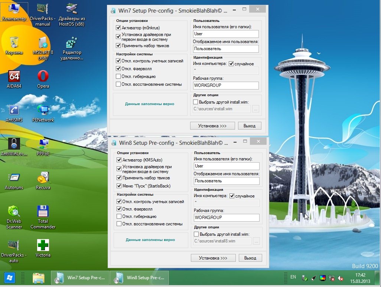Uncheck Активатор (m0nkrus) in Win7 setup
381x287 pixels.
(118, 28)
